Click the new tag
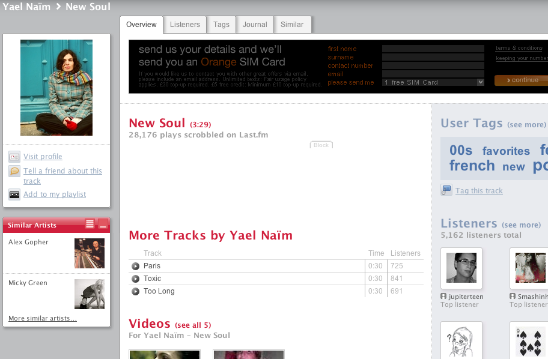This screenshot has height=359, width=548. click(514, 167)
